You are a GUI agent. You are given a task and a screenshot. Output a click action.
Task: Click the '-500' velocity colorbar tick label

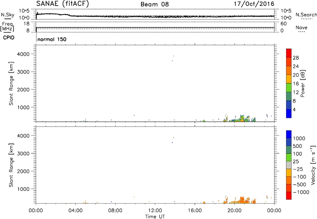[299, 184]
